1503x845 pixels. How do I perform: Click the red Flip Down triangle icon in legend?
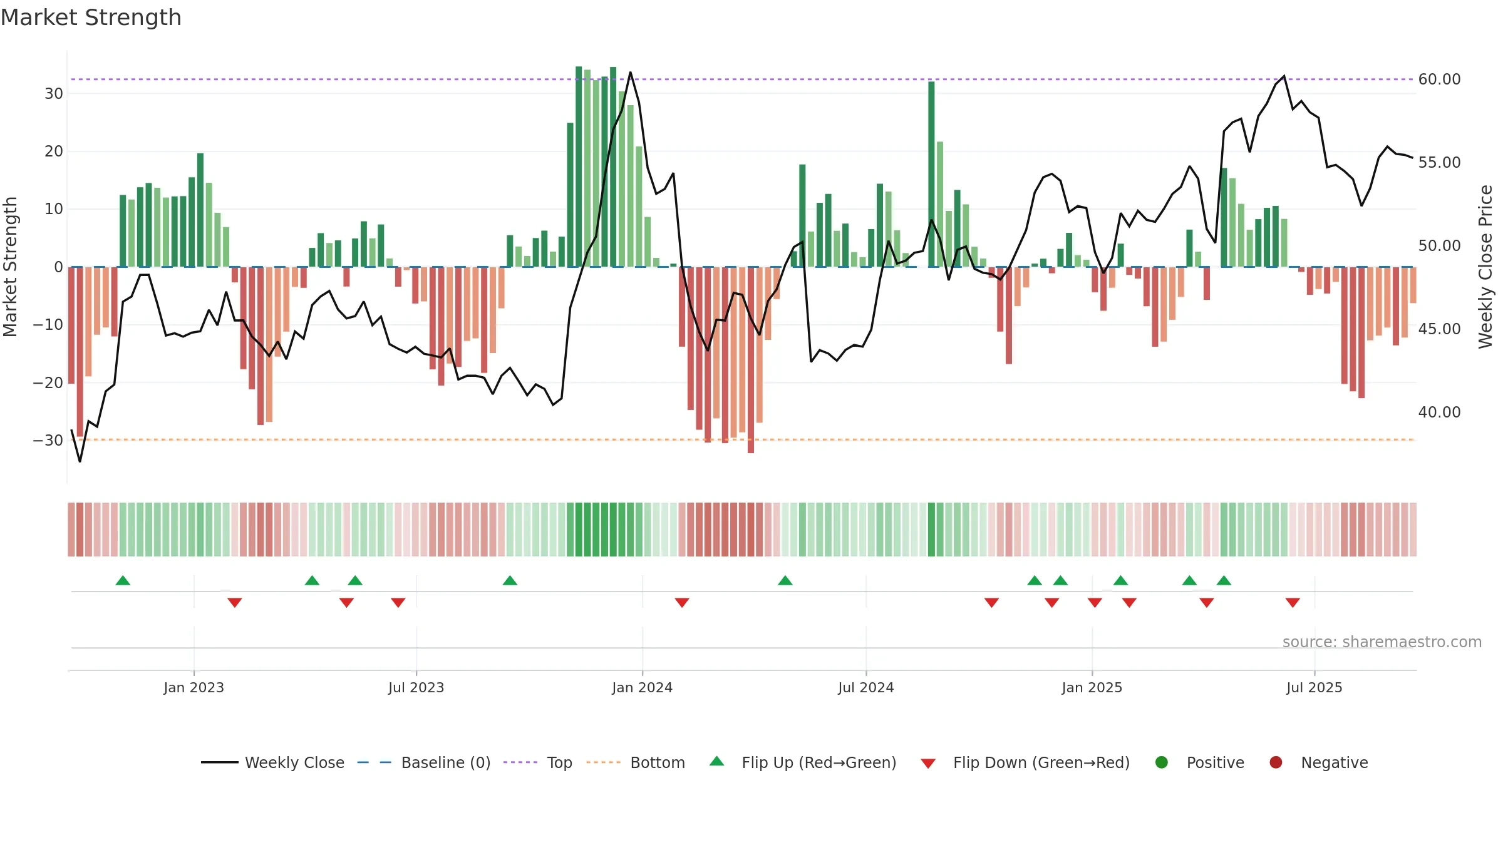(928, 763)
